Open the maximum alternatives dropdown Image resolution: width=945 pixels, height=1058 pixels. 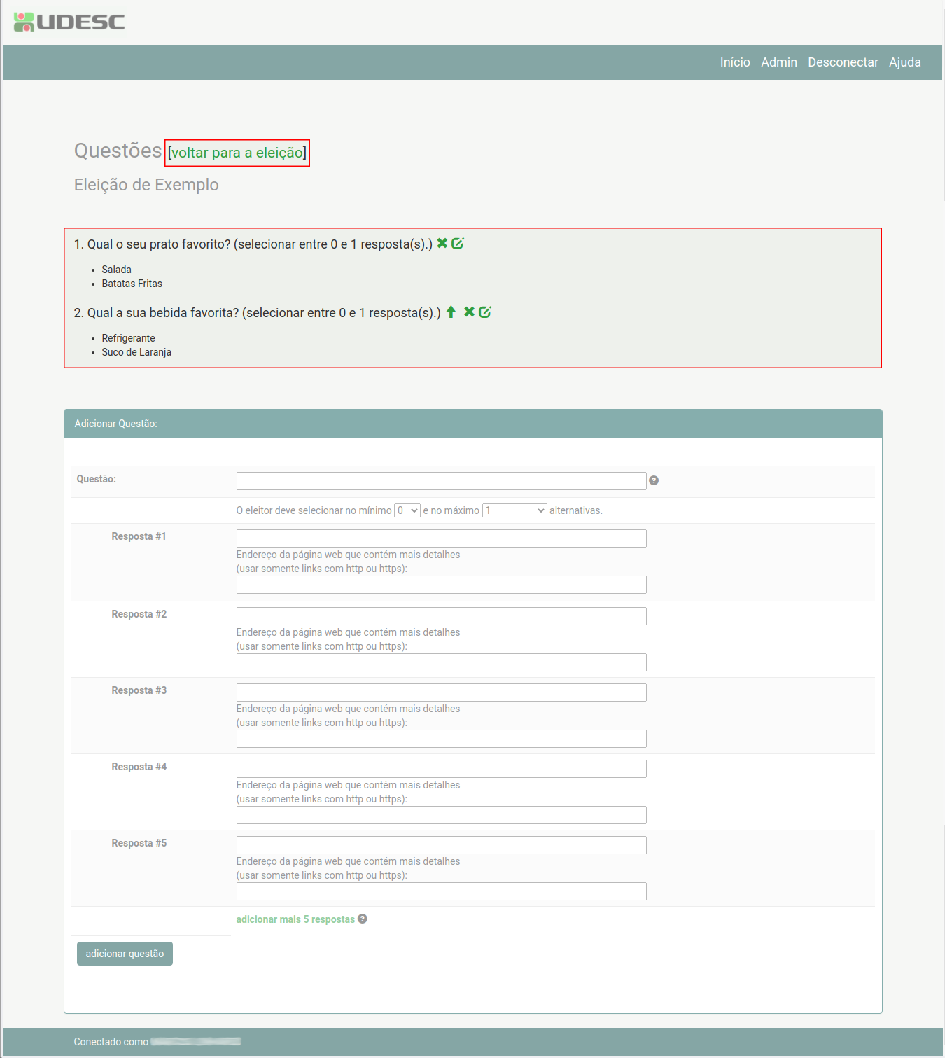pos(514,510)
